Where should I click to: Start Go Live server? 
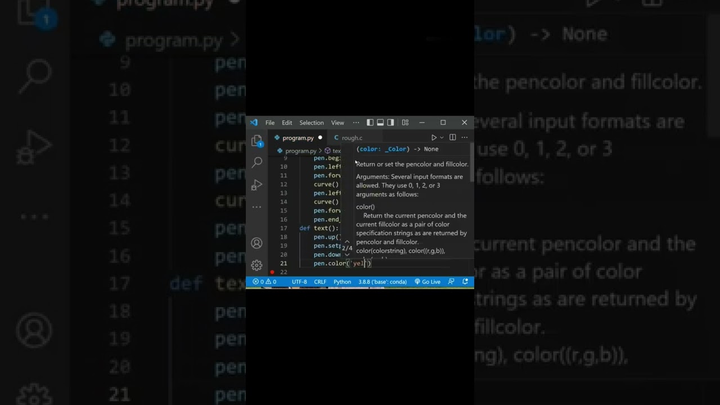coord(427,282)
